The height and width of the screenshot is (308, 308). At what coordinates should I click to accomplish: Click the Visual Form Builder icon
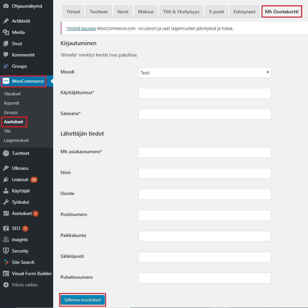[6, 273]
